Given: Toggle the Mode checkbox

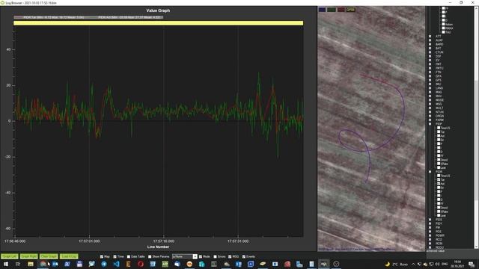Looking at the screenshot, I should coord(201,256).
